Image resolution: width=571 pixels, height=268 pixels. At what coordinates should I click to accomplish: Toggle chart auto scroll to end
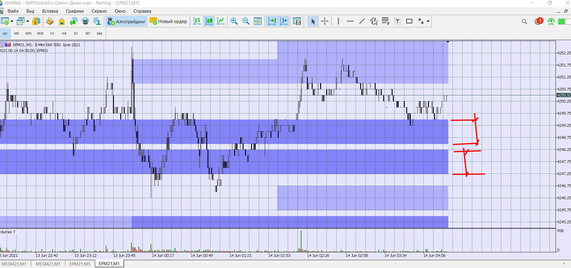point(272,21)
